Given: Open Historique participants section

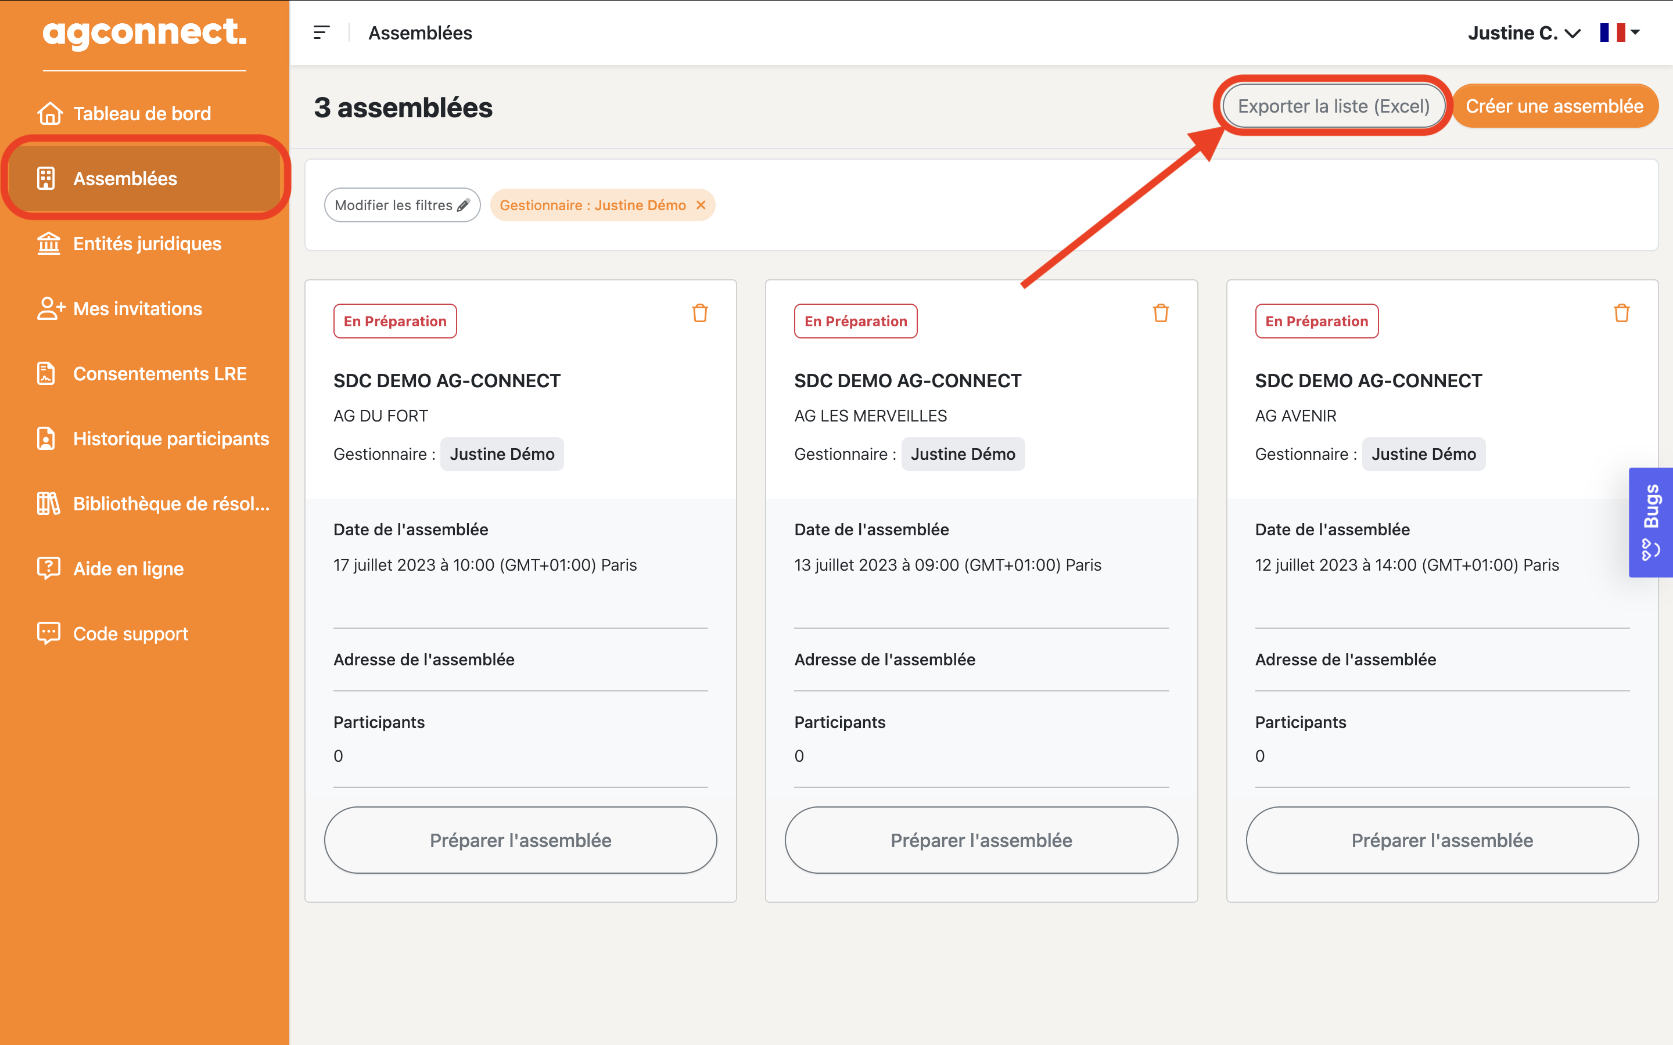Looking at the screenshot, I should click(170, 438).
